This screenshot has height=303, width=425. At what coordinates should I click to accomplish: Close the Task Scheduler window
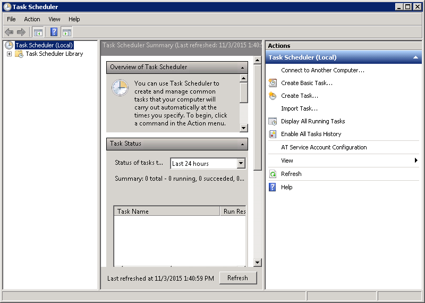click(x=418, y=7)
